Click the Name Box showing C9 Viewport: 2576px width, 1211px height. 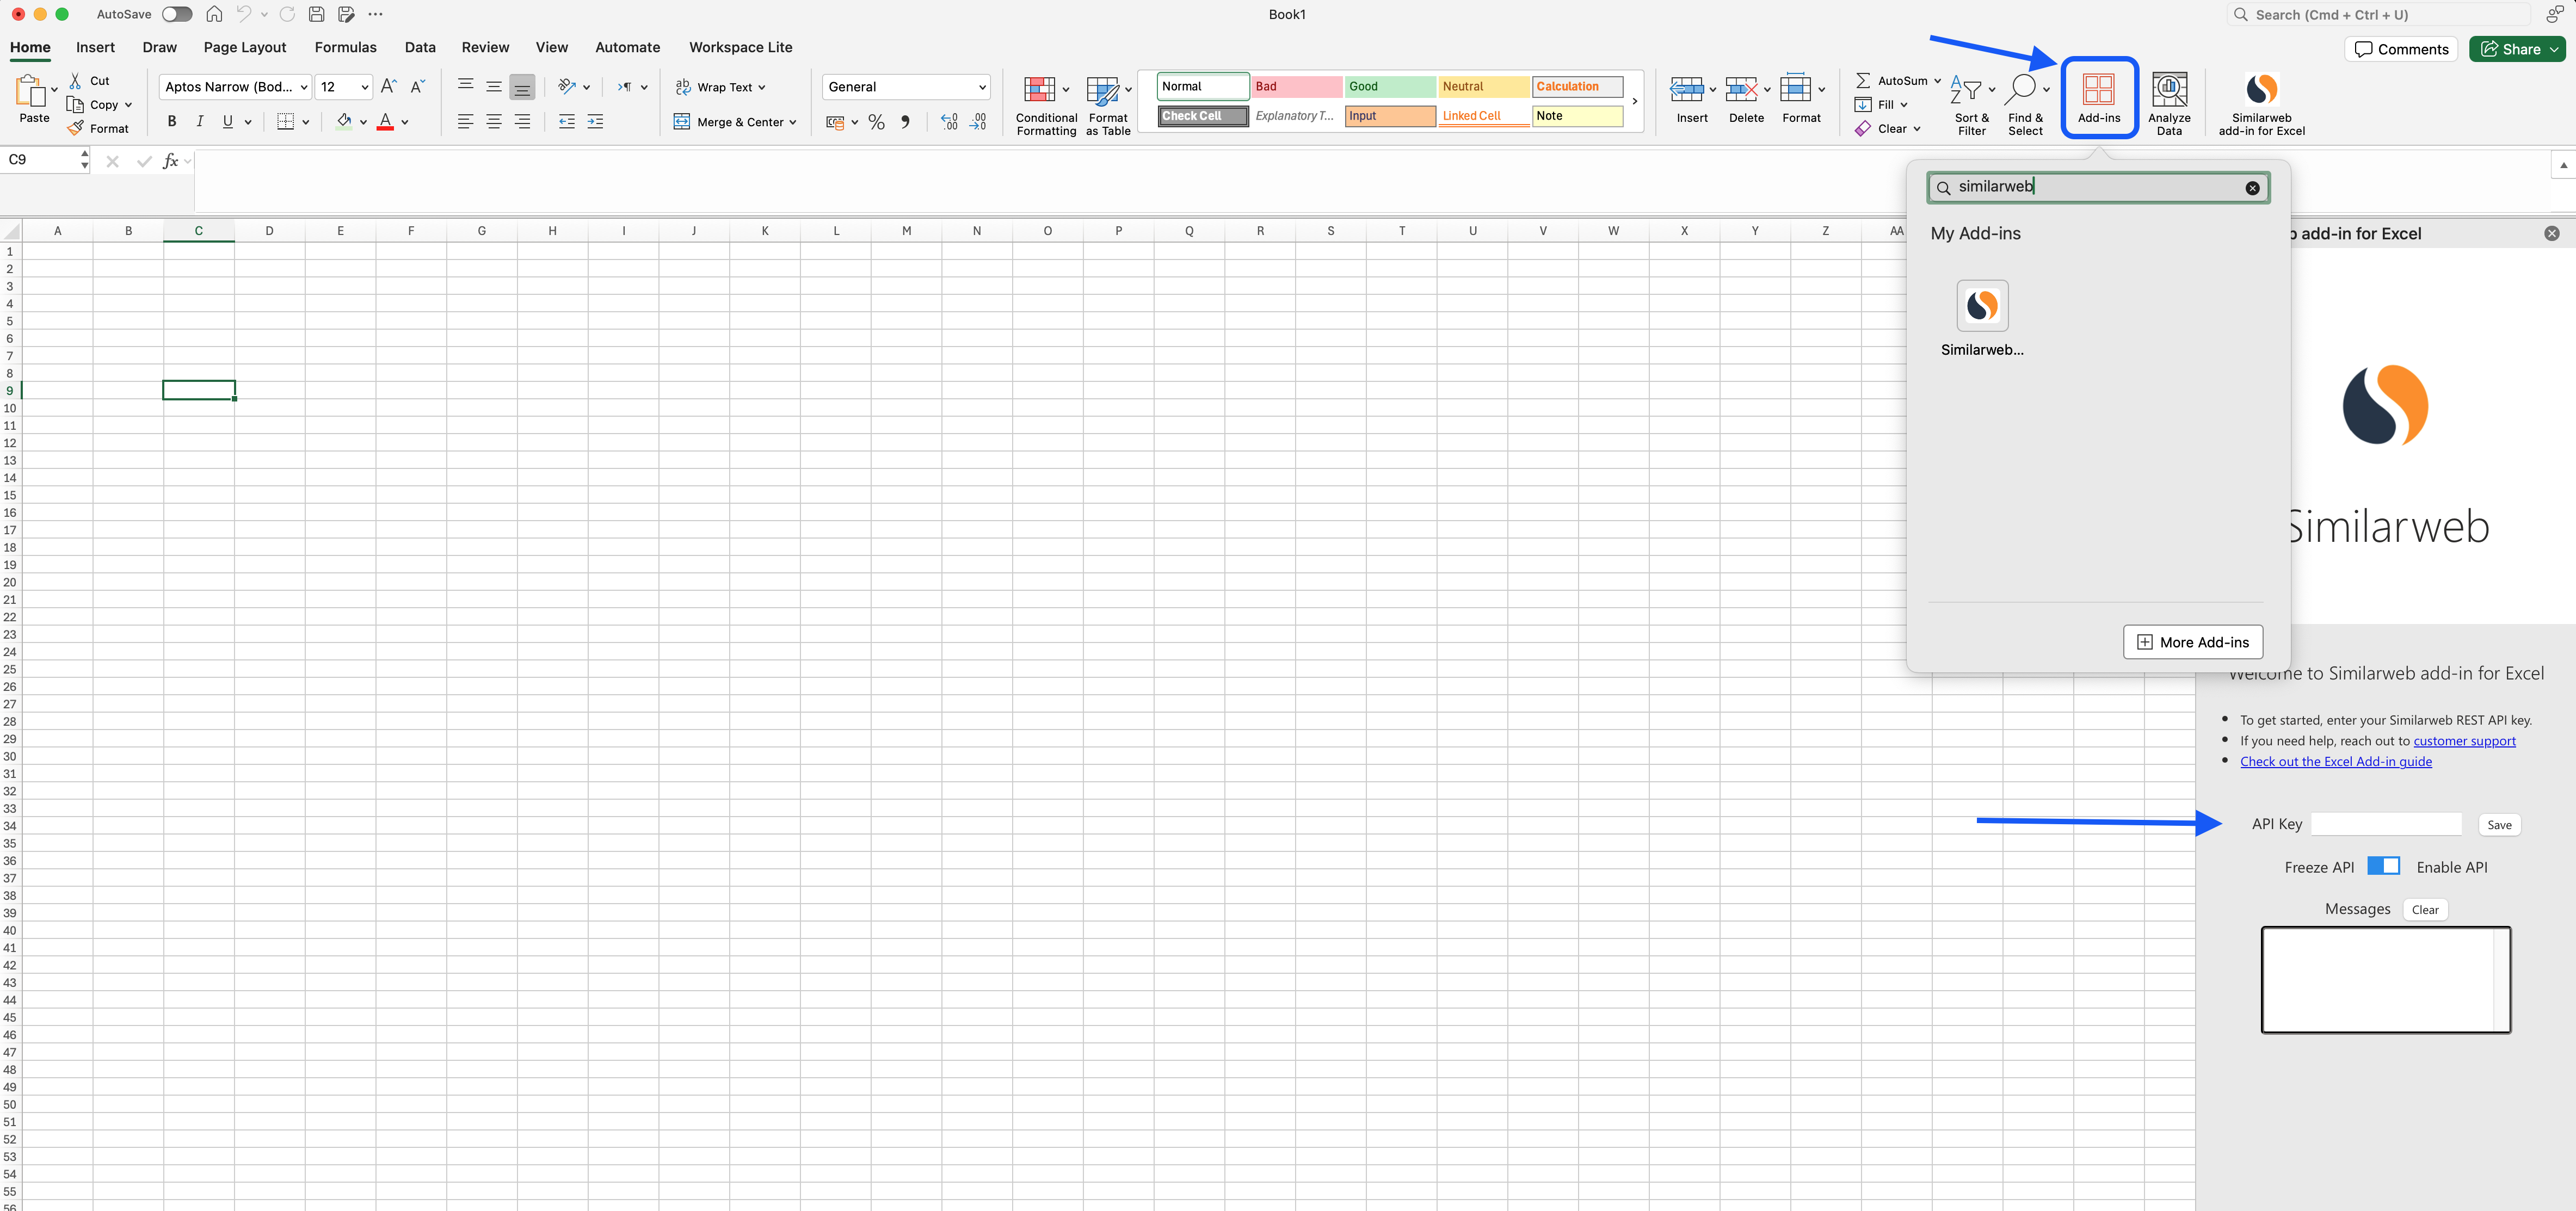pos(40,160)
